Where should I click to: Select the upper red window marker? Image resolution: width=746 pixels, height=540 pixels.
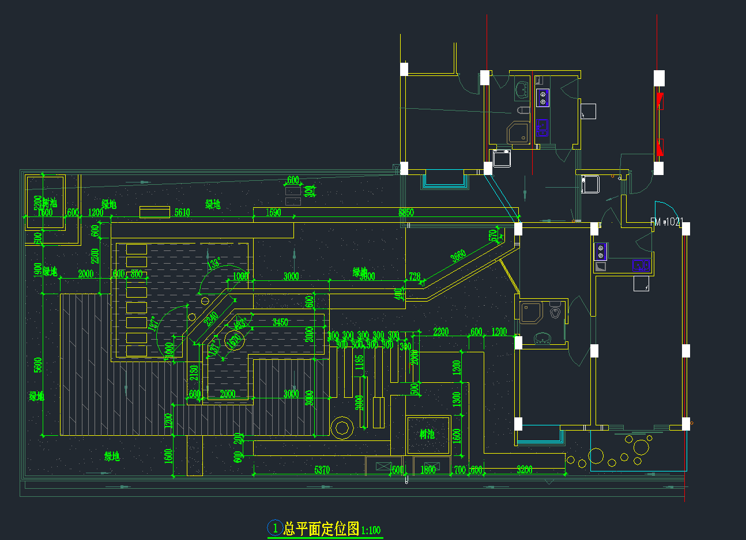click(x=660, y=101)
